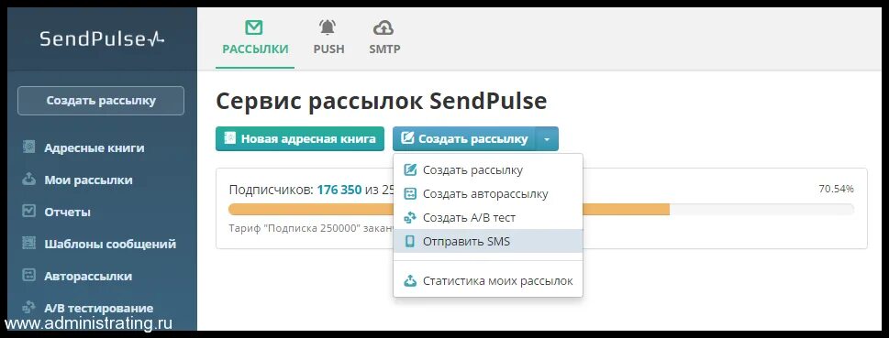Image resolution: width=889 pixels, height=338 pixels.
Task: Click the subscribers count 176 350 link
Action: click(339, 190)
